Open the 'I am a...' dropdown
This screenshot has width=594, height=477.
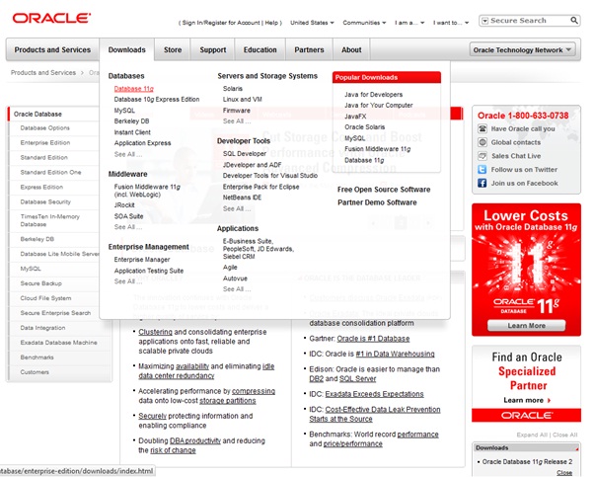[x=409, y=23]
